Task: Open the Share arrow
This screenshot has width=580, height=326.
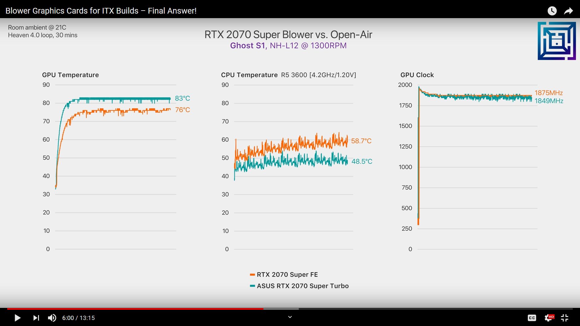Action: click(x=569, y=11)
